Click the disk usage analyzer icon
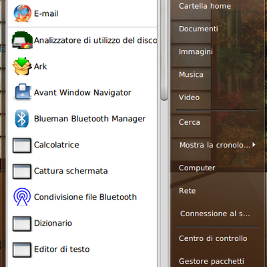The height and width of the screenshot is (267, 267). pos(22,40)
